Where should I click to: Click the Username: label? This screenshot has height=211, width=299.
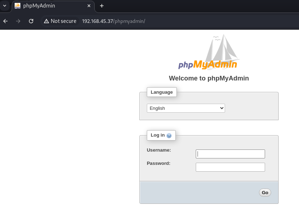click(x=159, y=150)
